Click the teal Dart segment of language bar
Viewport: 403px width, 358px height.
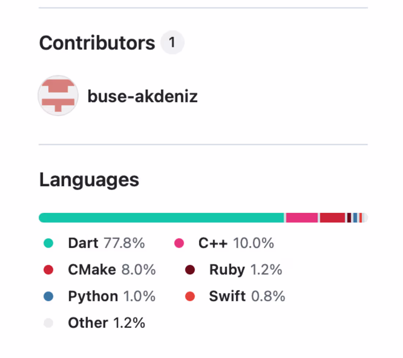point(162,218)
